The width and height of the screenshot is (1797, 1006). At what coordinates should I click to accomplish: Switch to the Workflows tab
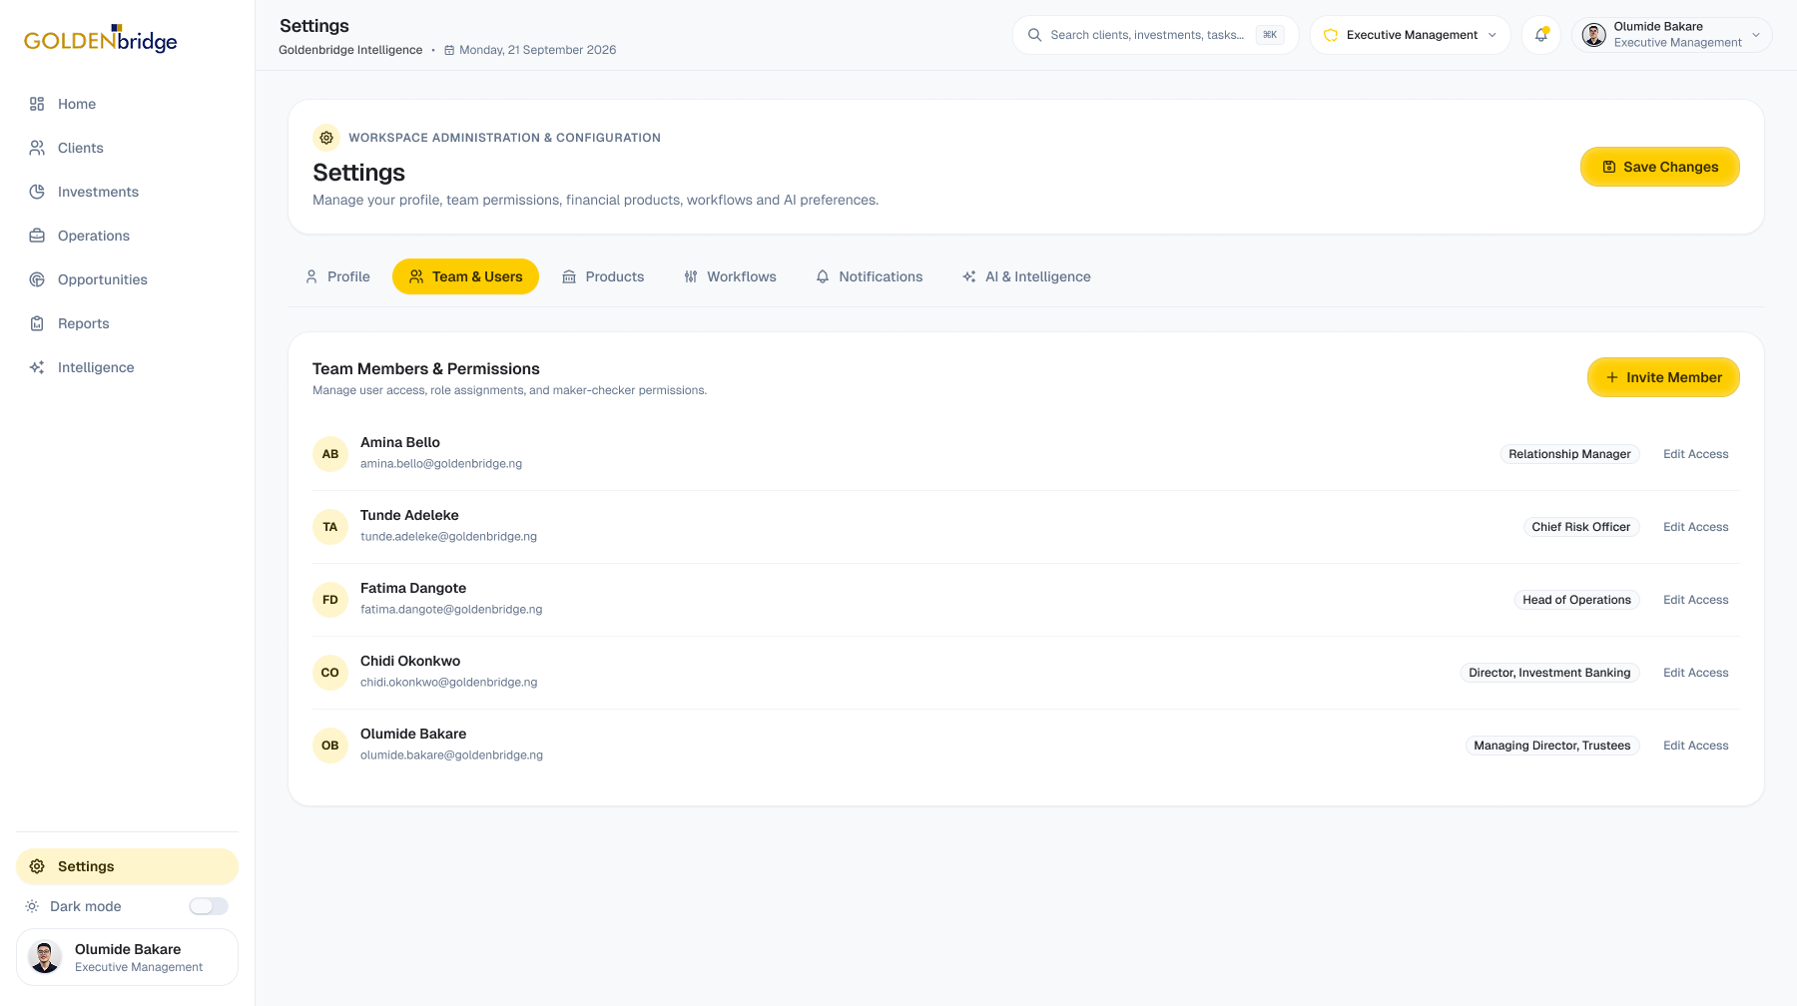coord(730,276)
